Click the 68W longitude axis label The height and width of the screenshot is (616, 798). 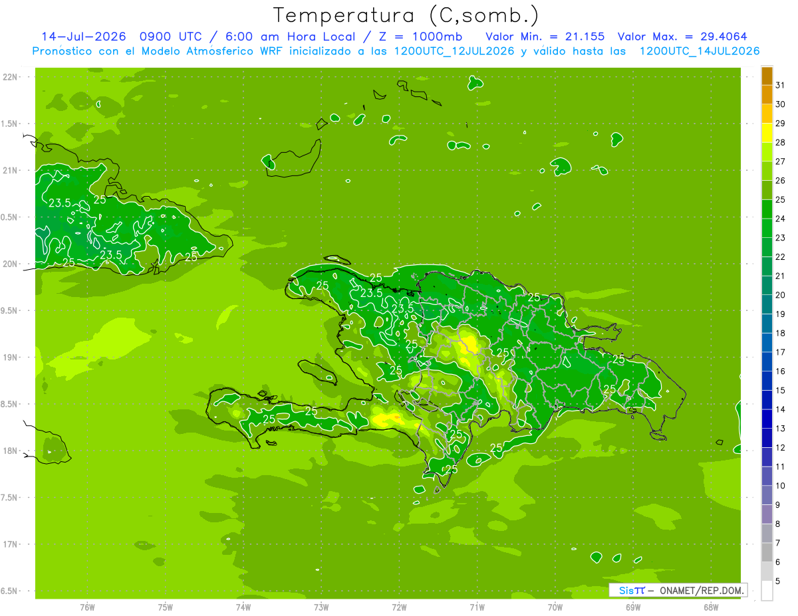[711, 607]
